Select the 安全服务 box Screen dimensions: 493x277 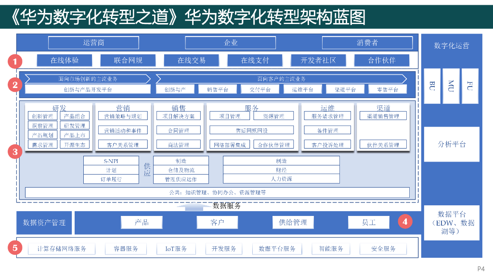tap(383, 249)
